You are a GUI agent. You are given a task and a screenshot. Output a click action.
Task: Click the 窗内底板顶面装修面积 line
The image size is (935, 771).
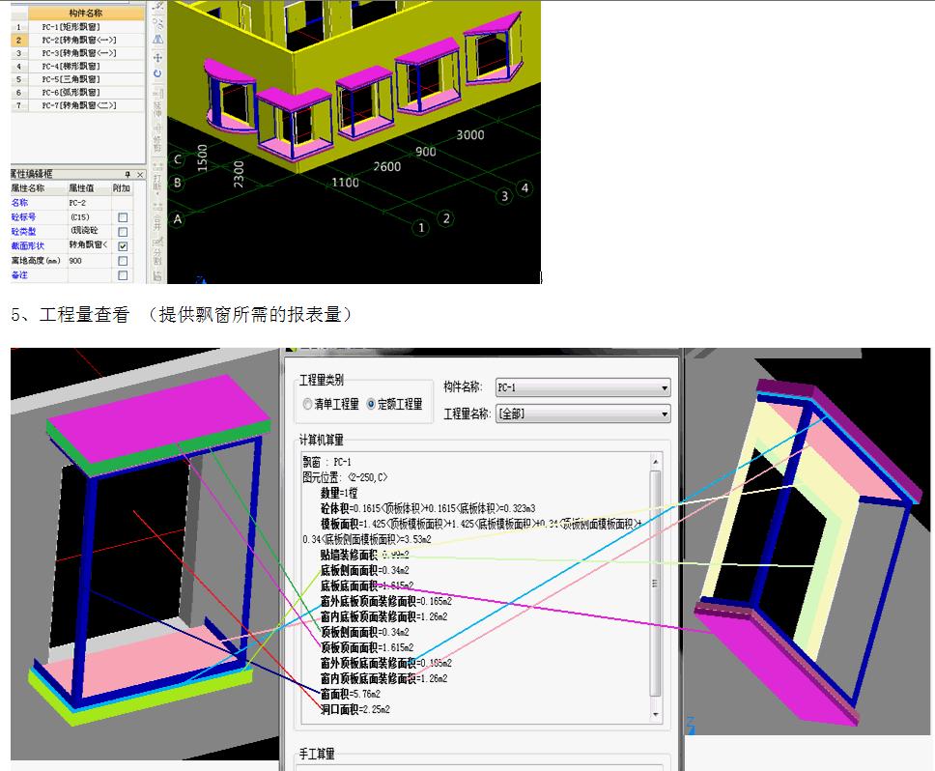click(383, 616)
